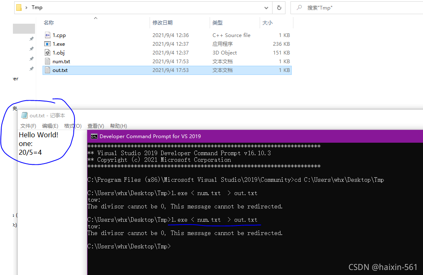Click Tmp breadcrumb in address bar
Viewport: 423px width, 275px height.
37,7
